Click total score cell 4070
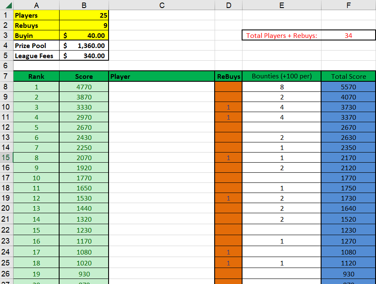 pos(349,97)
